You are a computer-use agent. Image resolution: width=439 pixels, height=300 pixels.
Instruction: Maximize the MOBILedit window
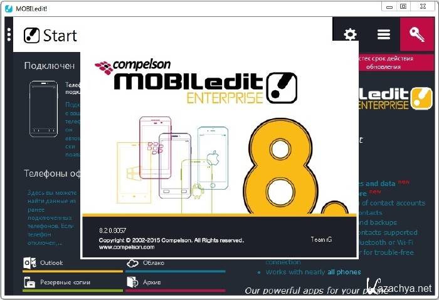403,6
